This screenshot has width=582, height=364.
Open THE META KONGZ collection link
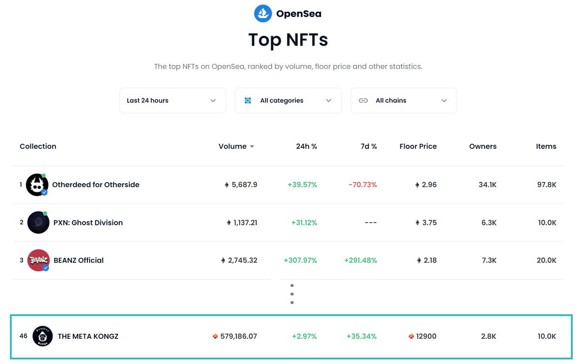[88, 336]
